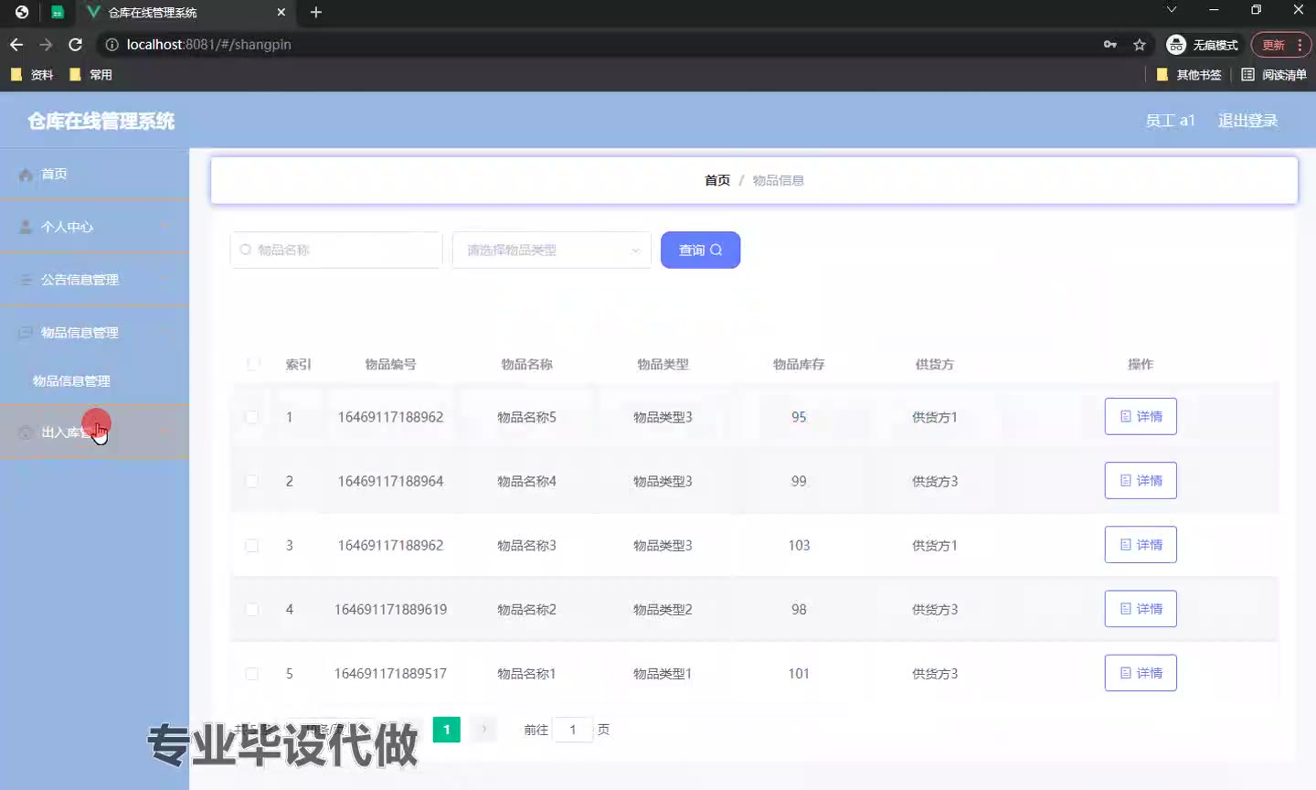Expand the 个人中心 sidebar menu
This screenshot has height=790, width=1316.
coord(94,227)
